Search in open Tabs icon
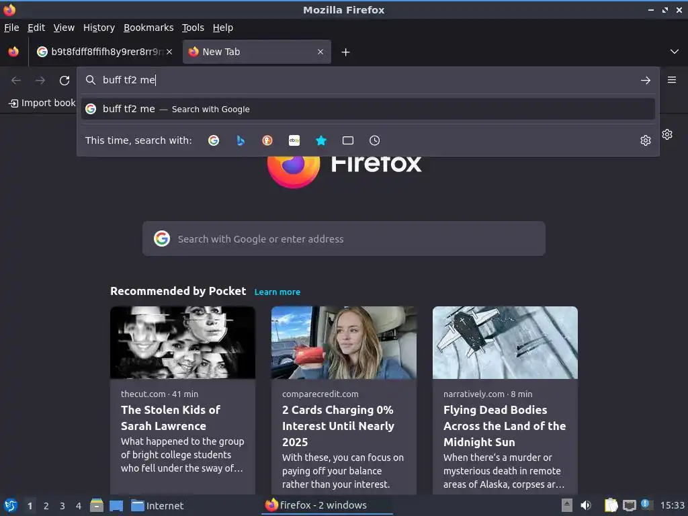This screenshot has width=688, height=516. point(348,140)
